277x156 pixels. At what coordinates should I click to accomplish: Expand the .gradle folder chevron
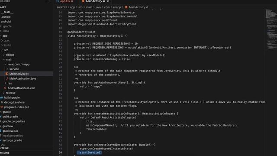[1, 26]
